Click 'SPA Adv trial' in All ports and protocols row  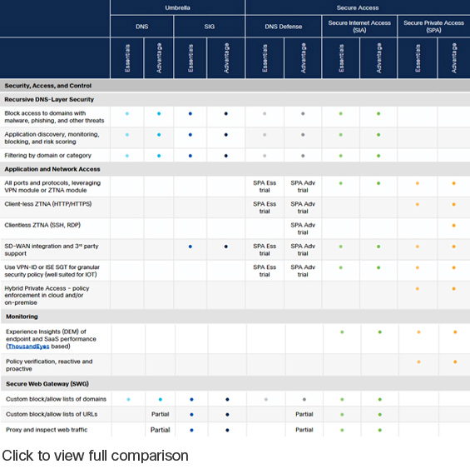[x=303, y=187]
